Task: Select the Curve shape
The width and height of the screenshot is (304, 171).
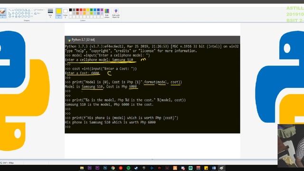Action: pos(13,10)
